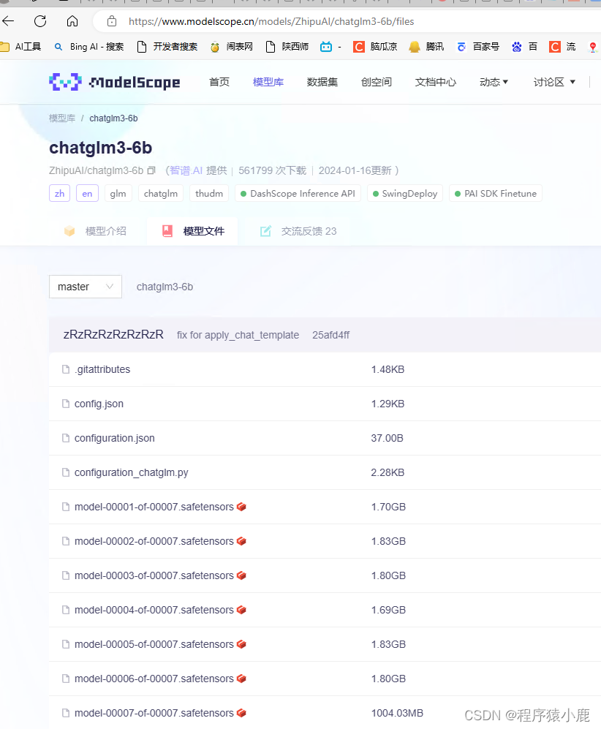This screenshot has width=601, height=729.
Task: Select the en language tag
Action: 88,194
